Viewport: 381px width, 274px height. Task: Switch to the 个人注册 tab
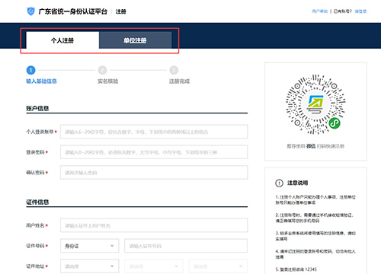tap(62, 40)
